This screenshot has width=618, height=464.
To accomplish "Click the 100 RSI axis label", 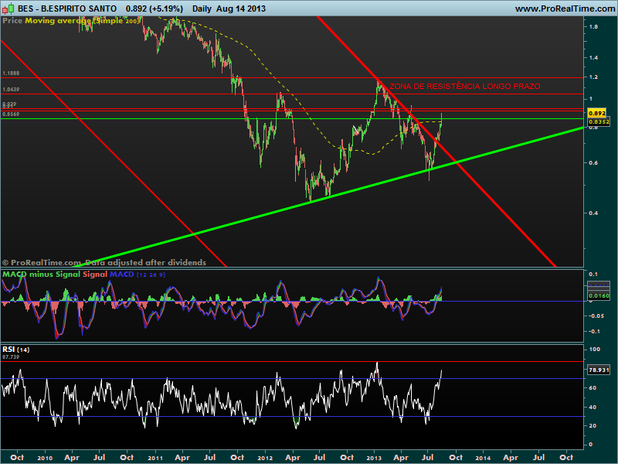I will click(x=594, y=350).
